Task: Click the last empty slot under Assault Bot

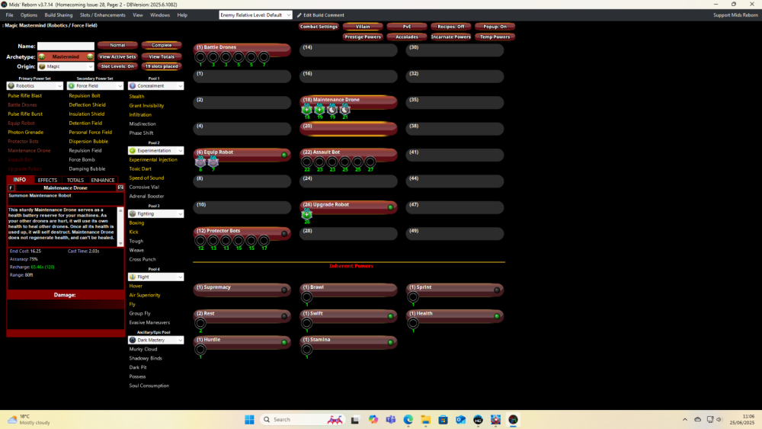Action: 370,162
